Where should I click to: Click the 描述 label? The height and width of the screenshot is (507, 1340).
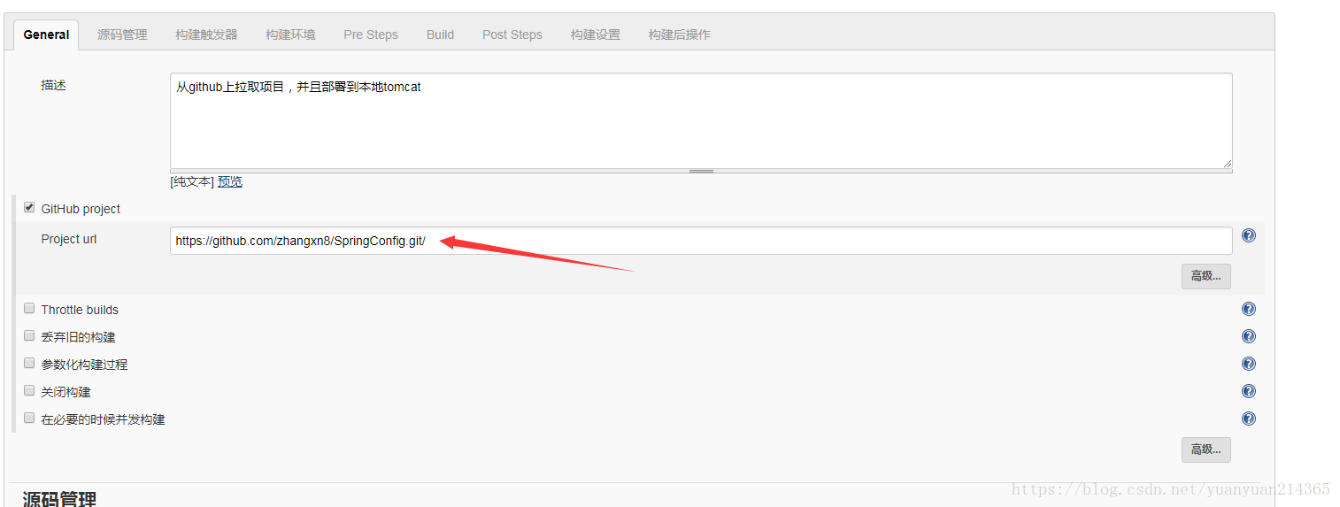tap(53, 85)
